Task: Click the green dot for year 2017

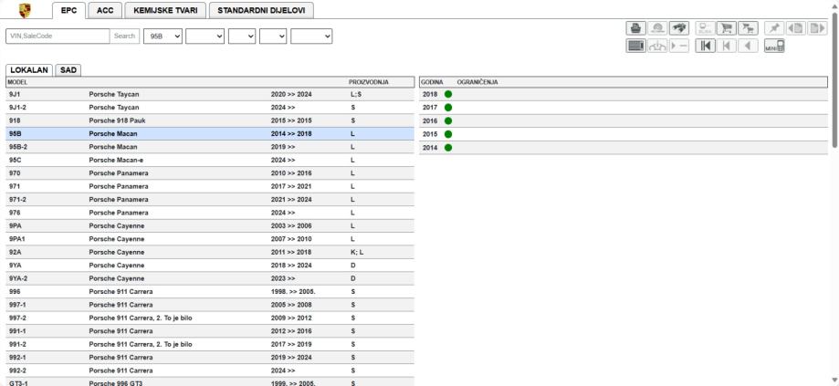Action: click(448, 108)
